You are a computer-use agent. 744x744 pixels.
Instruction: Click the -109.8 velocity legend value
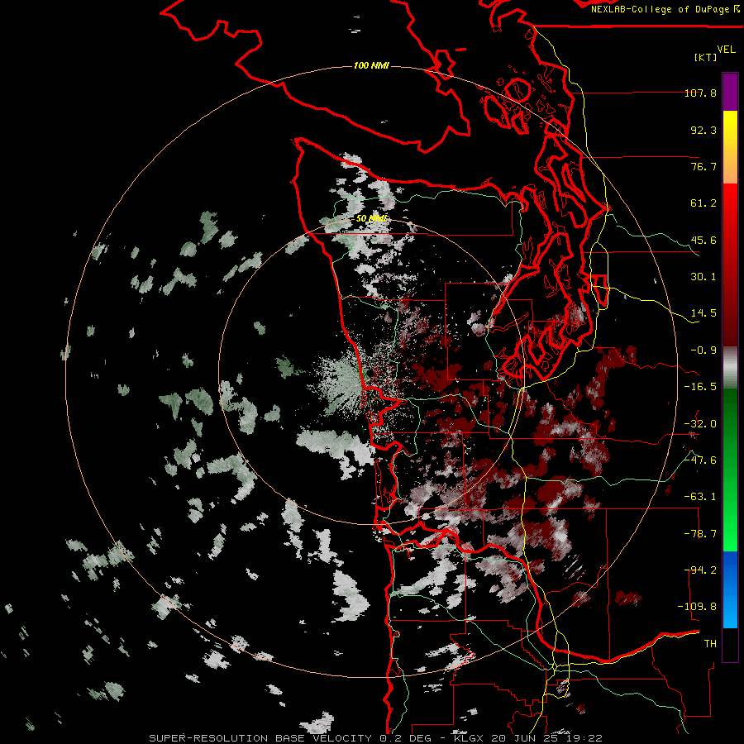698,607
